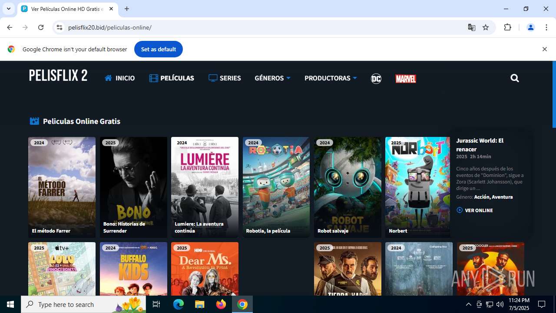Screen dimensions: 556x313
Task: Open the DC logo link
Action: click(376, 79)
